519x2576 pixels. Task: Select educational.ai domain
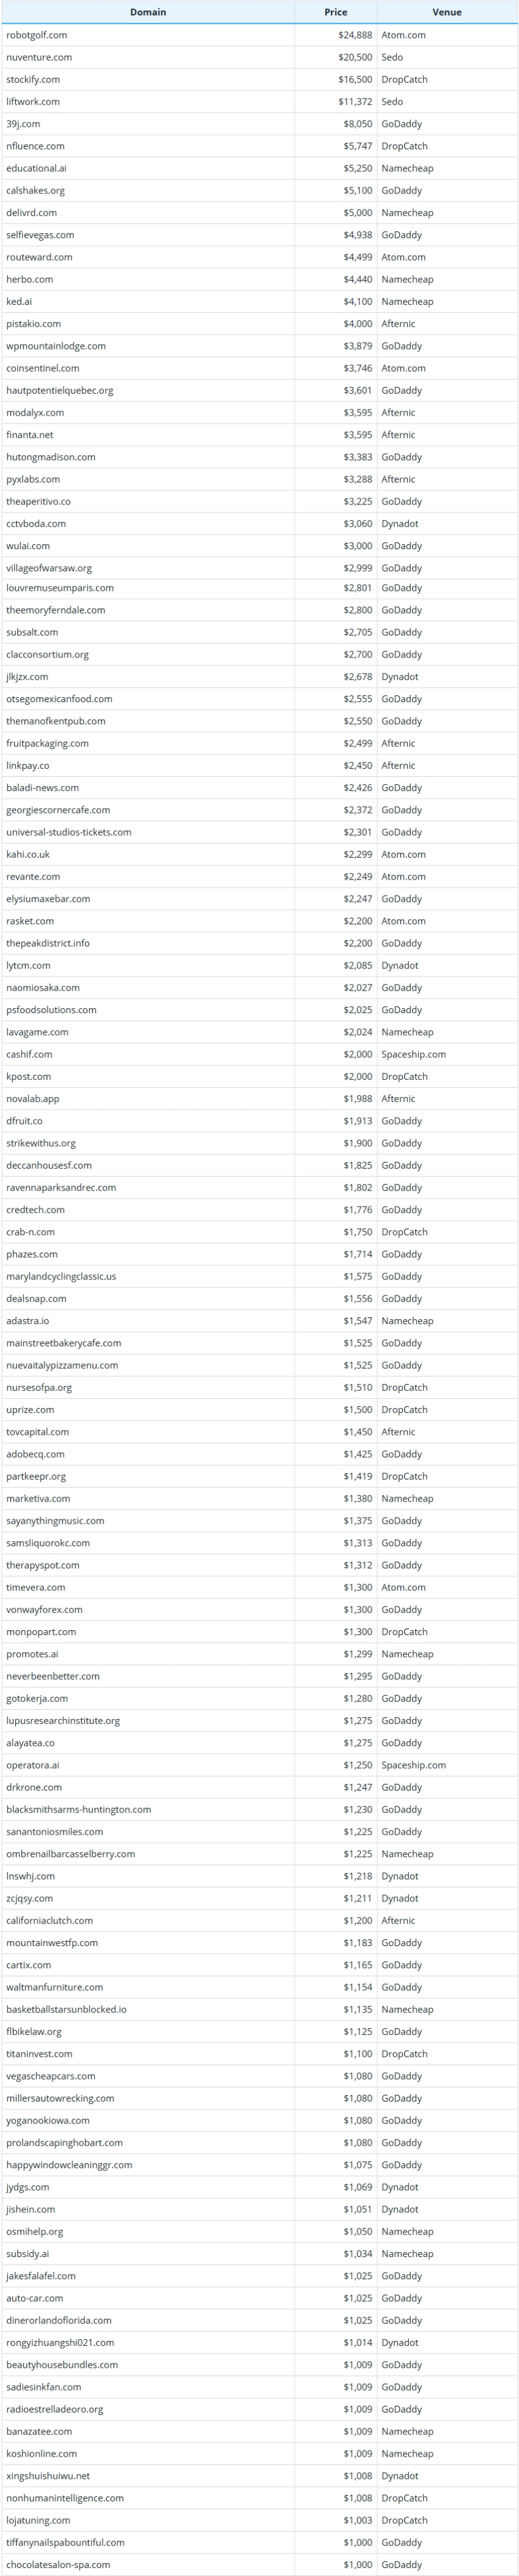tap(36, 168)
